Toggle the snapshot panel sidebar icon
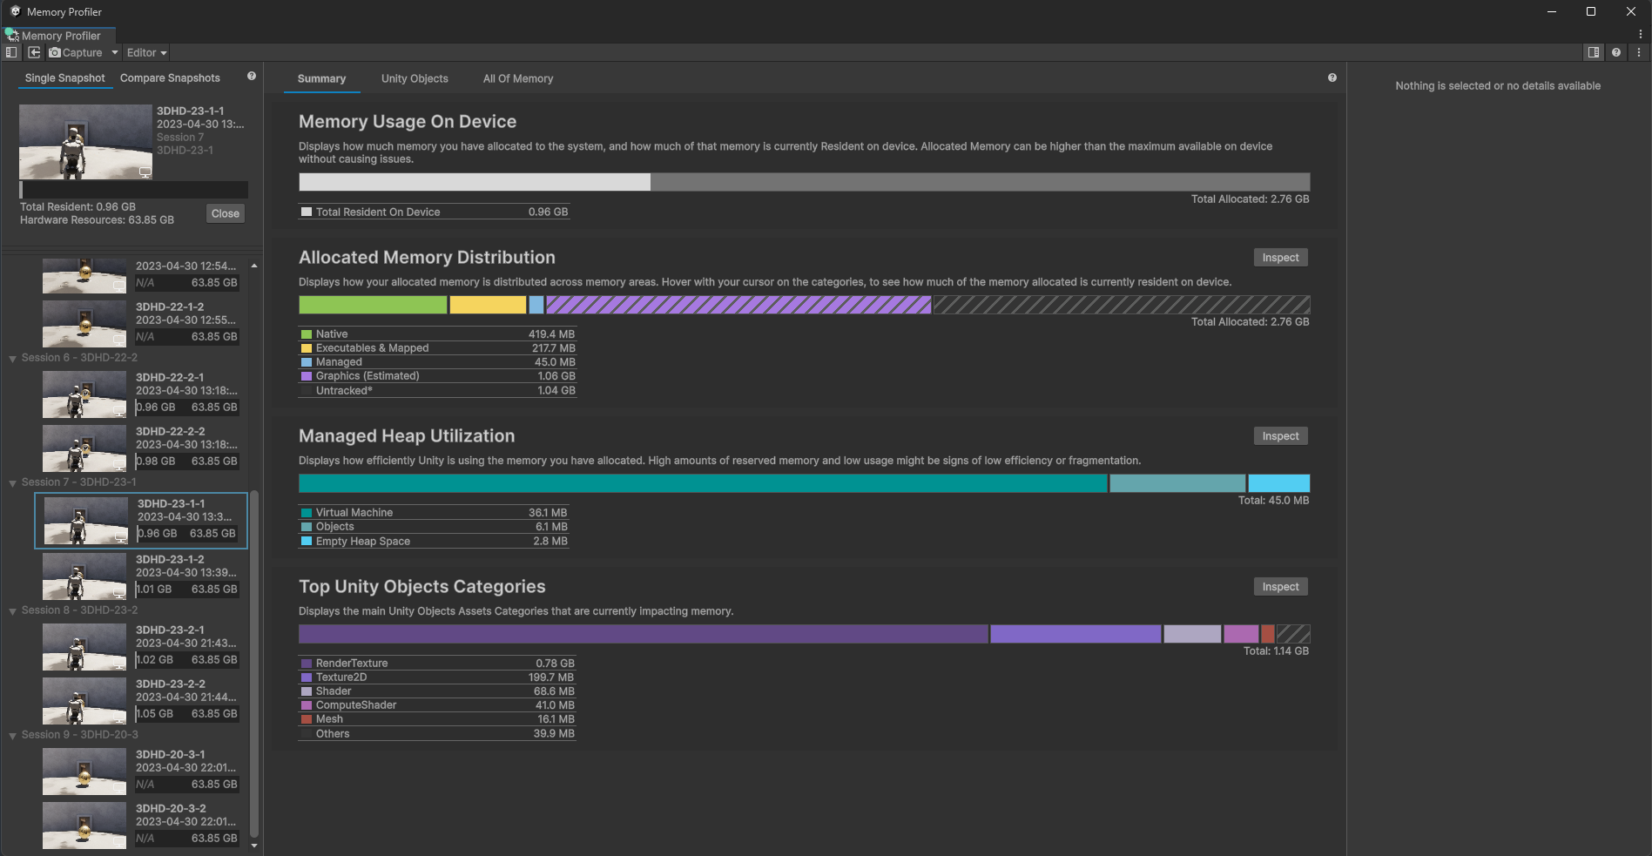This screenshot has width=1652, height=856. pos(10,52)
